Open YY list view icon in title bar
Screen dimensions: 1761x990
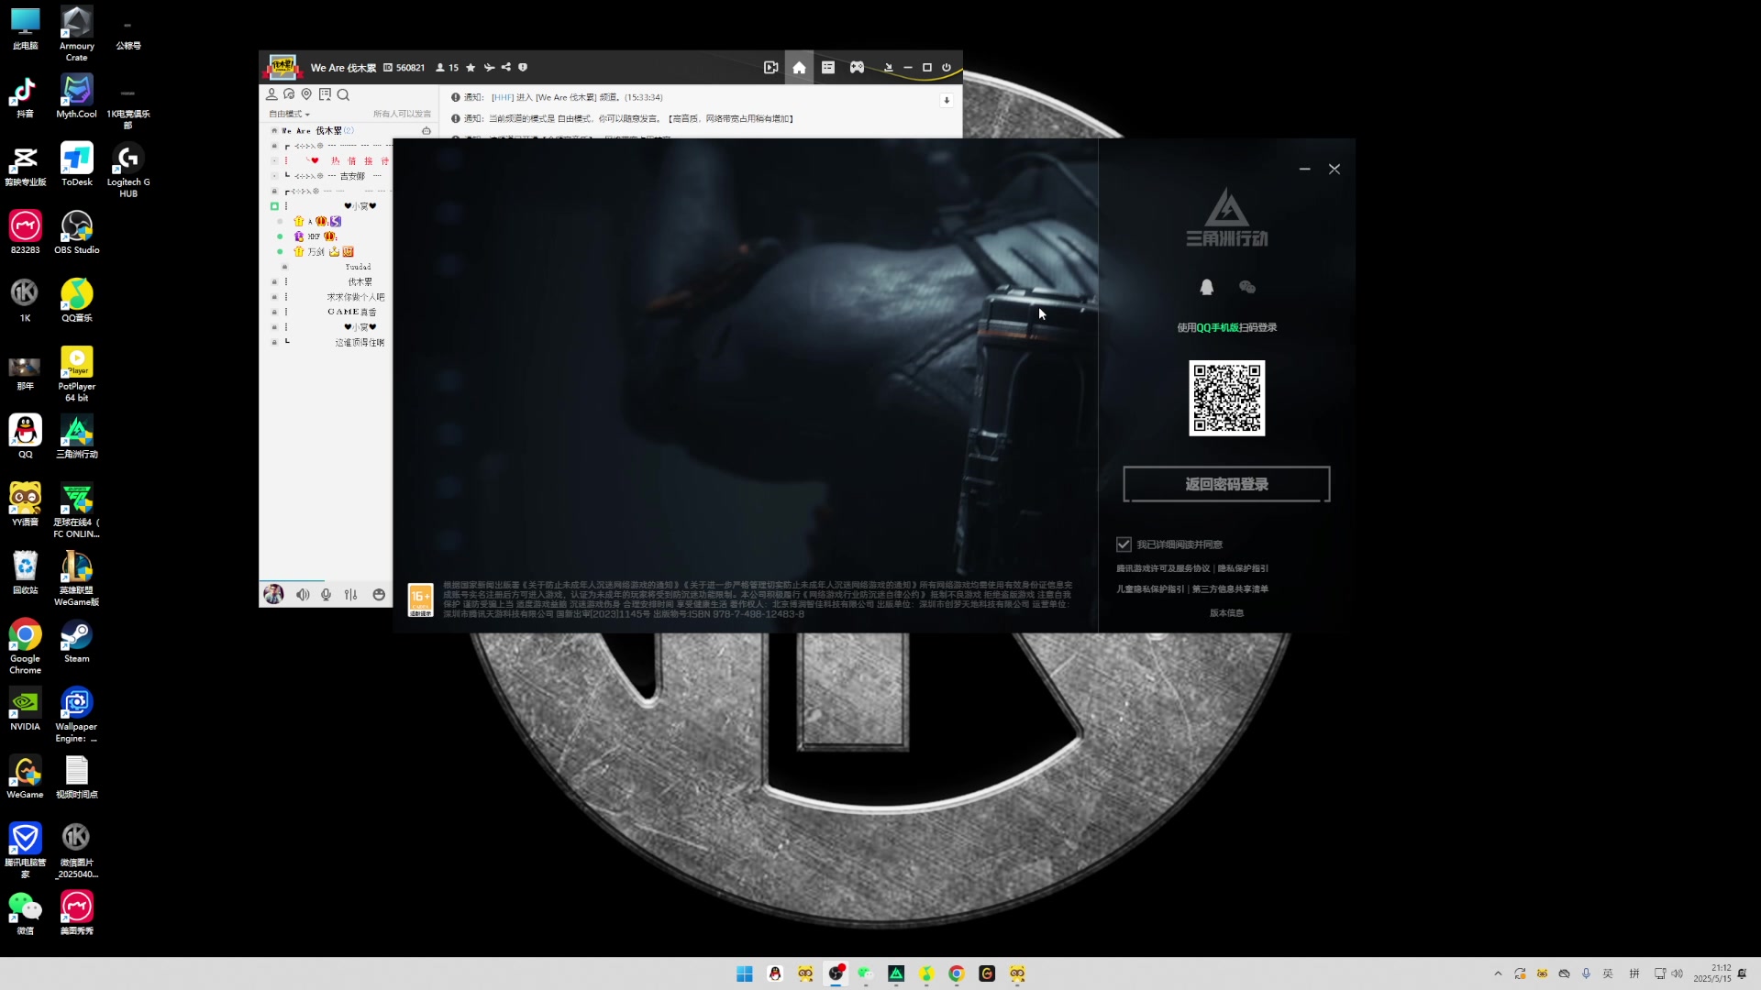coord(828,68)
